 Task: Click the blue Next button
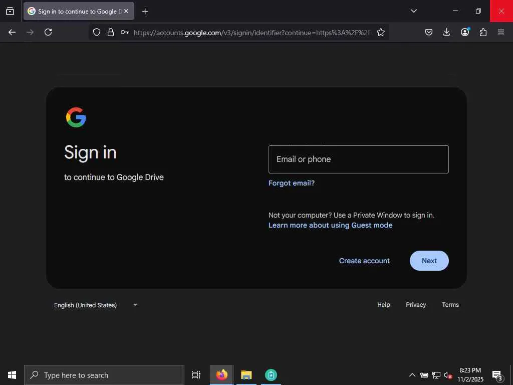pyautogui.click(x=429, y=261)
